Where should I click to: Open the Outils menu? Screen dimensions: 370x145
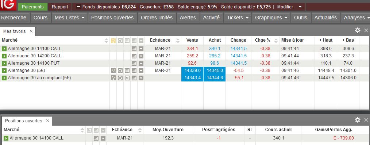(x=301, y=18)
